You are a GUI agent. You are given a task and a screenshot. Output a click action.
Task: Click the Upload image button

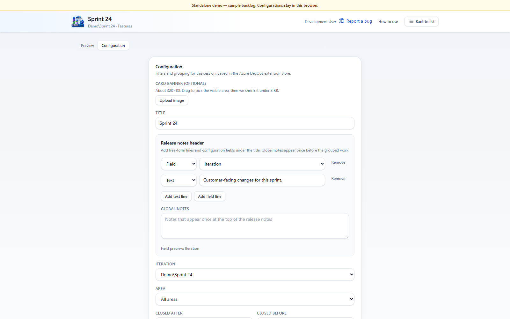point(172,100)
